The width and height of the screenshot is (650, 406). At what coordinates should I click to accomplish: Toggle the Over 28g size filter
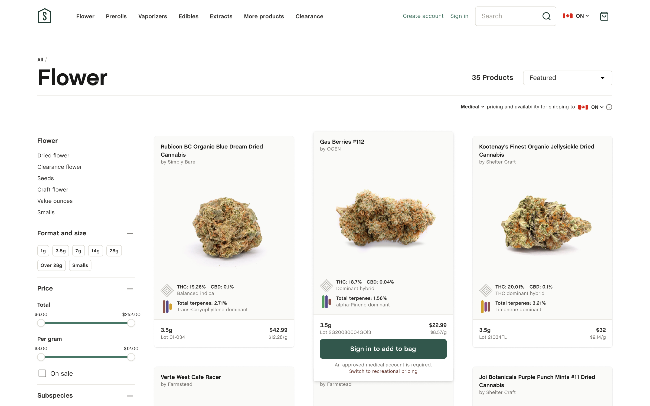(51, 265)
